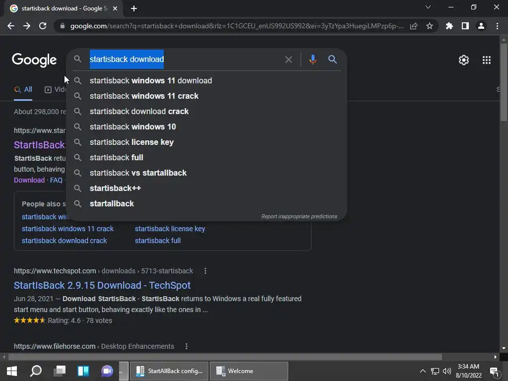This screenshot has height=381, width=508.
Task: Choose suggestion startisback windows 10
Action: coord(206,127)
